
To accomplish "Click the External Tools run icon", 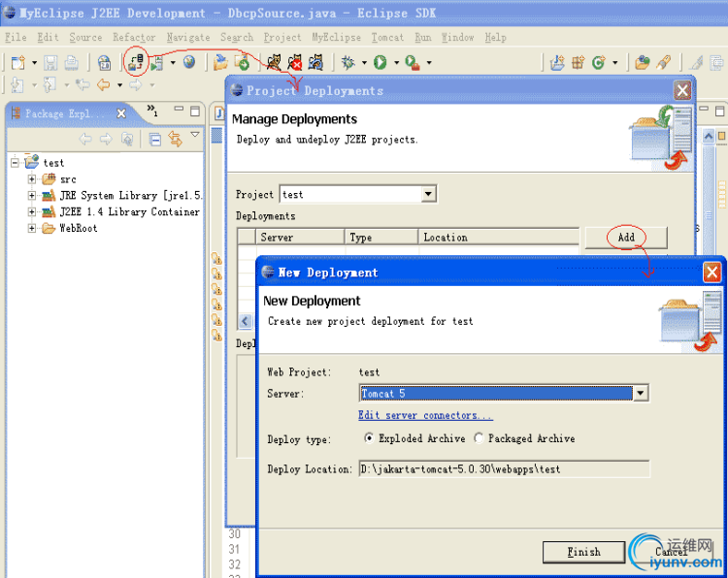I will coord(413,62).
